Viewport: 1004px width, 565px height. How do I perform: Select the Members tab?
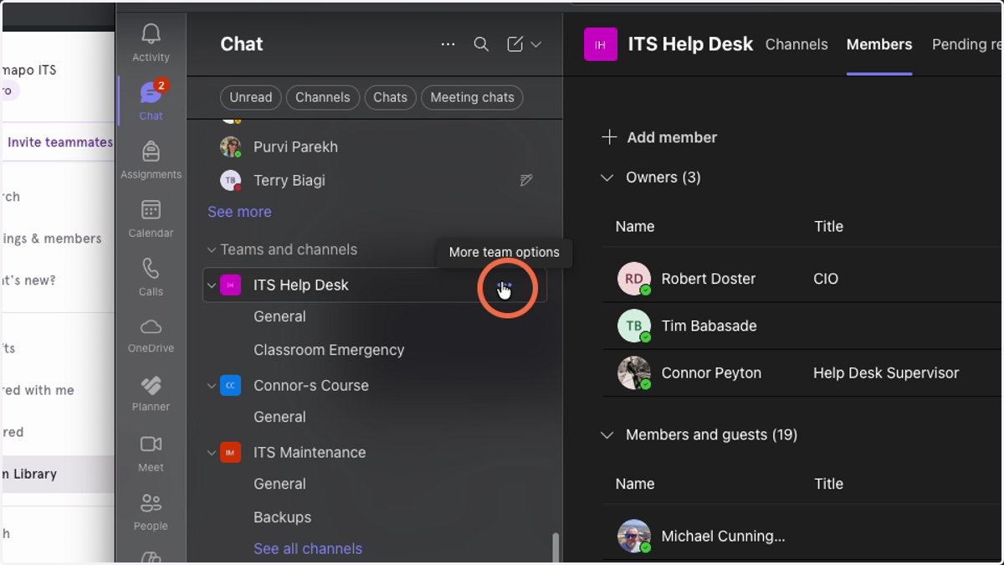[879, 44]
